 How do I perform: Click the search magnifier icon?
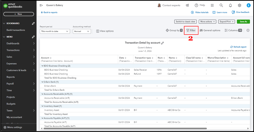[x=221, y=5]
